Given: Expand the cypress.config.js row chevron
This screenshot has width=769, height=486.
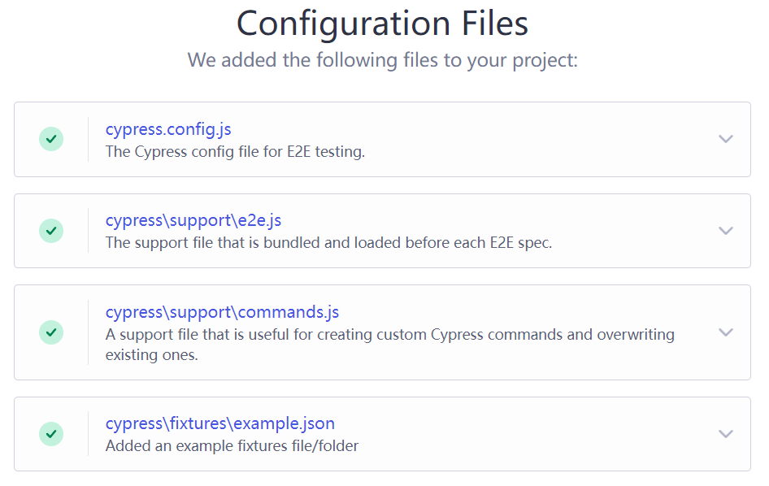Looking at the screenshot, I should pos(726,139).
